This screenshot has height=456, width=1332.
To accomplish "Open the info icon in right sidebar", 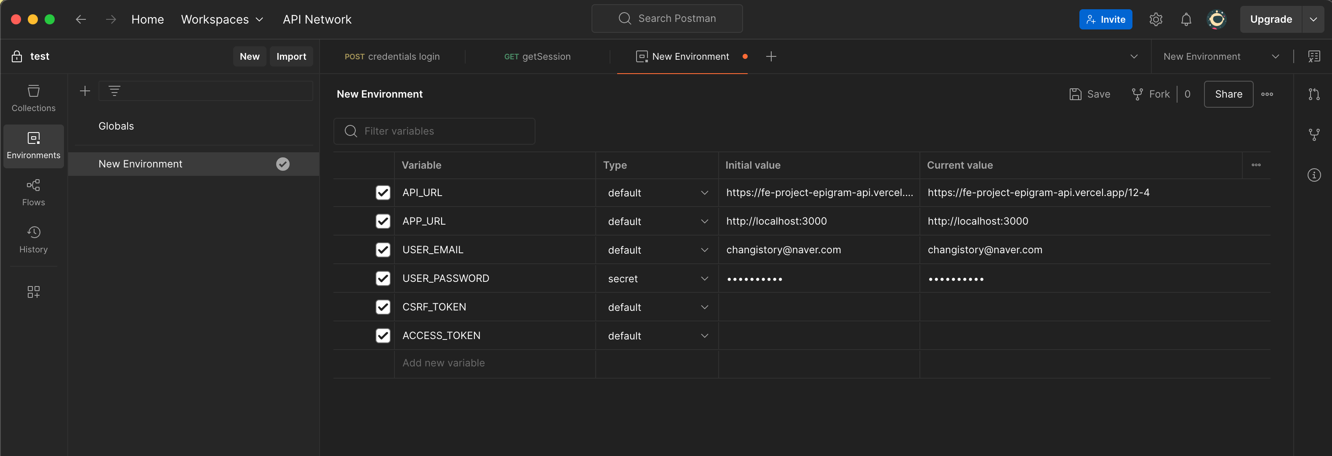I will (1313, 175).
